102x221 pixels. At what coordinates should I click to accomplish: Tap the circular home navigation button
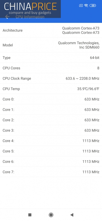click(x=51, y=215)
